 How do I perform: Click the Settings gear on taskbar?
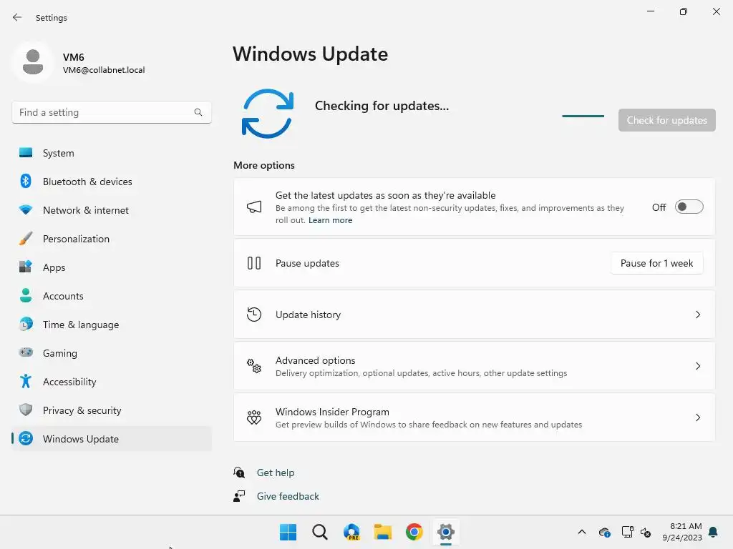tap(446, 532)
